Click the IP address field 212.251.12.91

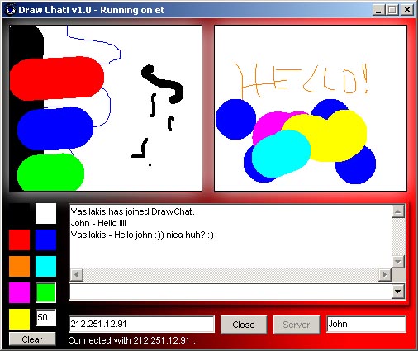pos(141,324)
